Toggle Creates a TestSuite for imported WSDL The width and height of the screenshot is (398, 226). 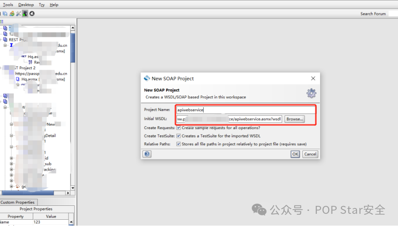point(179,136)
